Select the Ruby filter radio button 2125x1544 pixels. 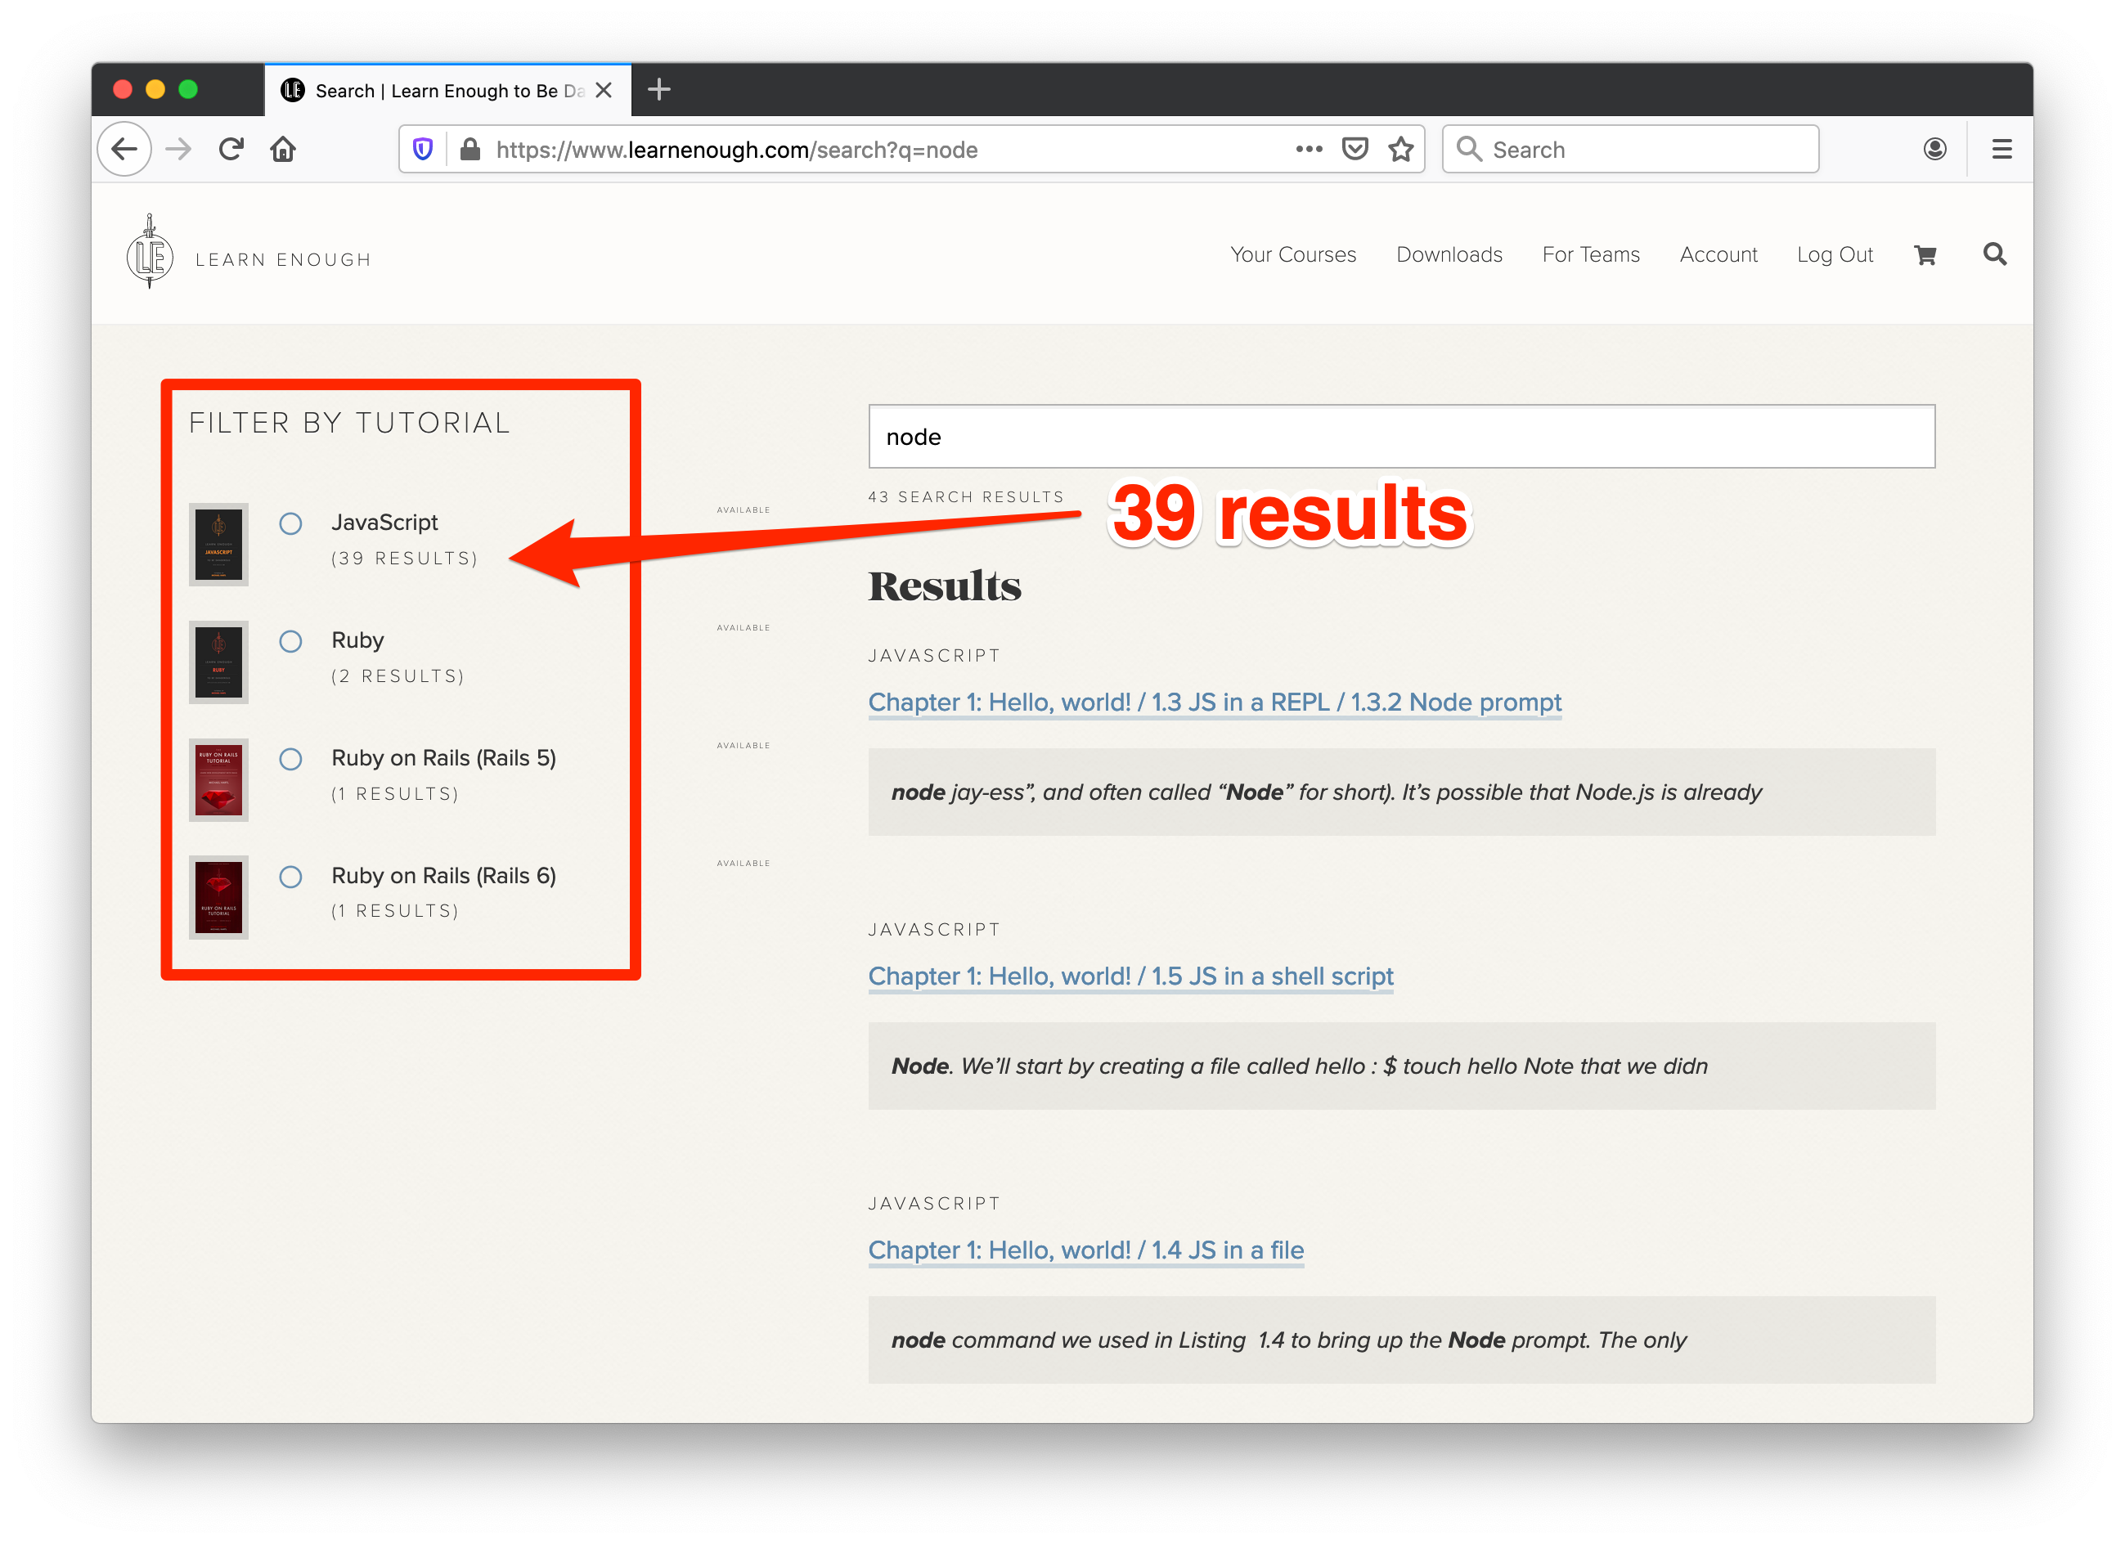tap(290, 642)
